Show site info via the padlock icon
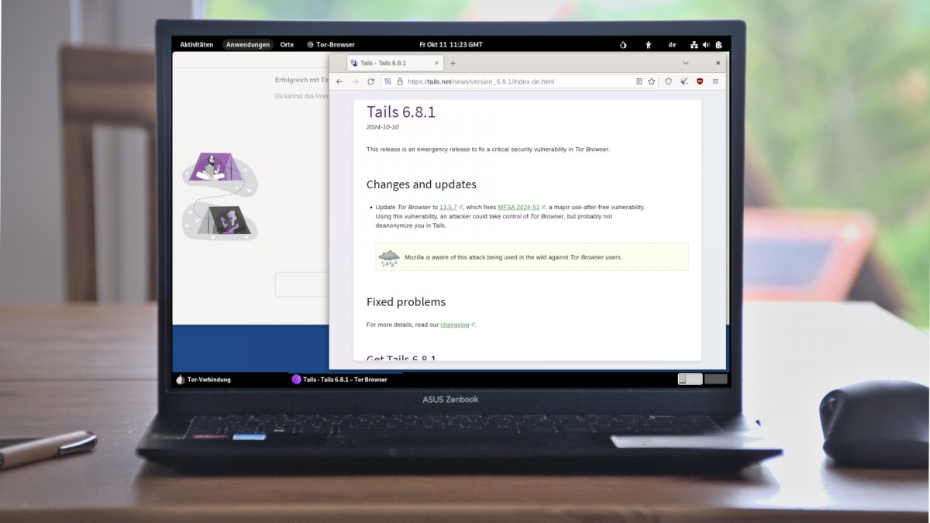The image size is (930, 523). pos(400,81)
